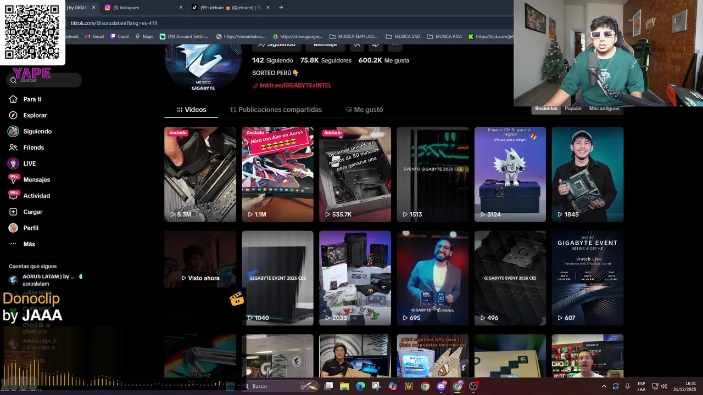Image resolution: width=703 pixels, height=395 pixels.
Task: Open Canal Twitch bookmark
Action: click(119, 37)
